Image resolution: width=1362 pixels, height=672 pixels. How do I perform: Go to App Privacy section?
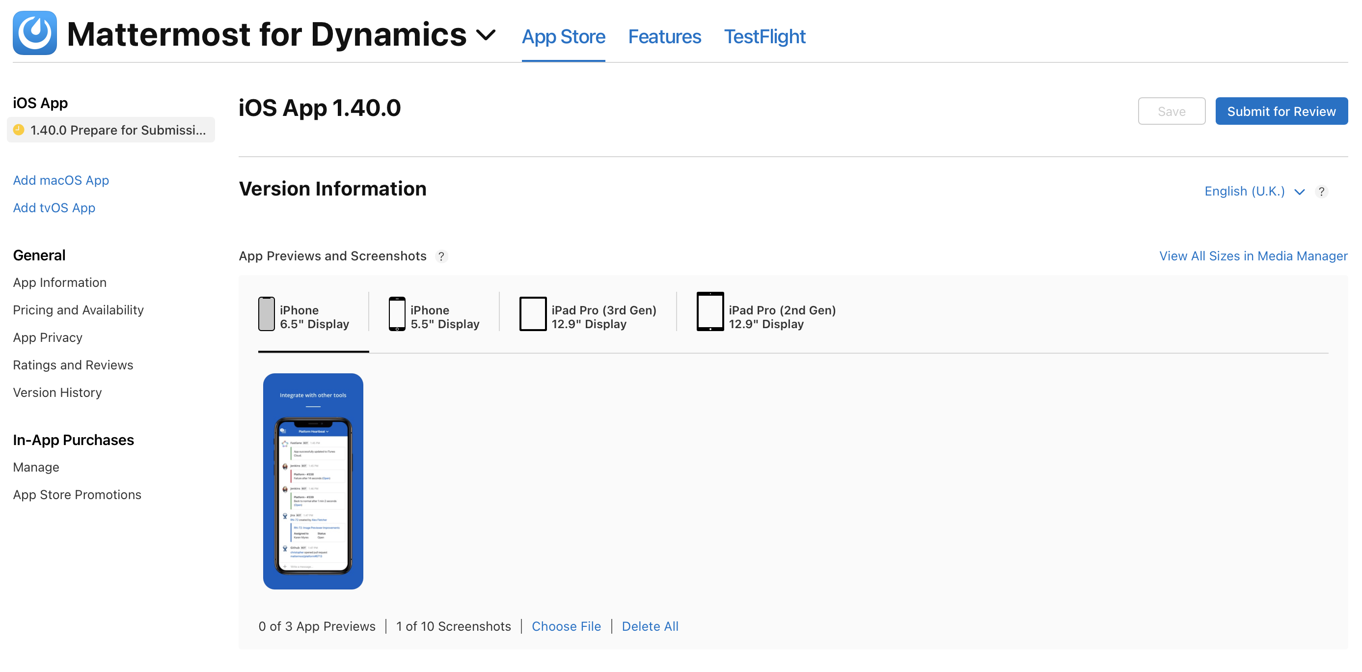pyautogui.click(x=48, y=337)
